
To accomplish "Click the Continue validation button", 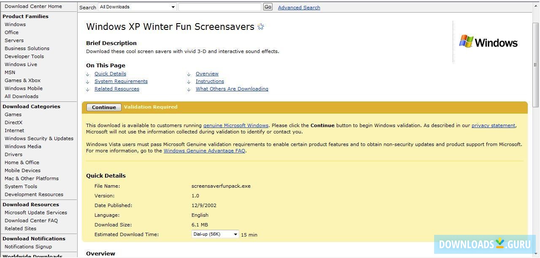I will pos(104,107).
